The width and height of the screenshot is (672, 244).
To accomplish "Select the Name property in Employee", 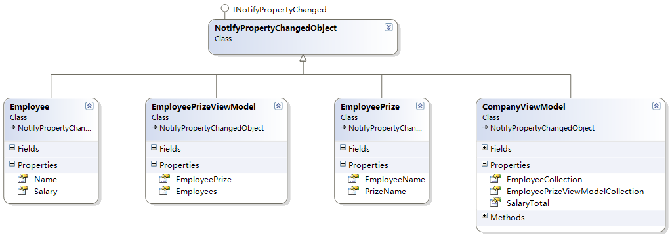I will point(45,180).
